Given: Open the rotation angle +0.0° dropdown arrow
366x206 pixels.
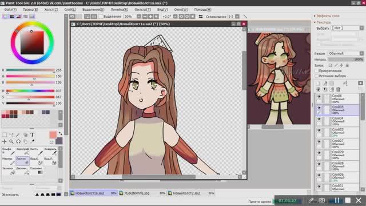Looking at the screenshot, I should (175, 17).
